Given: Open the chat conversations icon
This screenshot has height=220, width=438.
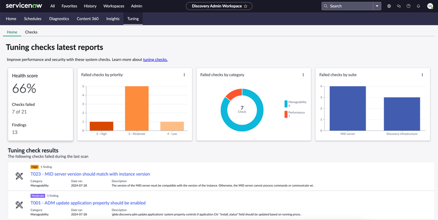Looking at the screenshot, I should click(x=399, y=6).
